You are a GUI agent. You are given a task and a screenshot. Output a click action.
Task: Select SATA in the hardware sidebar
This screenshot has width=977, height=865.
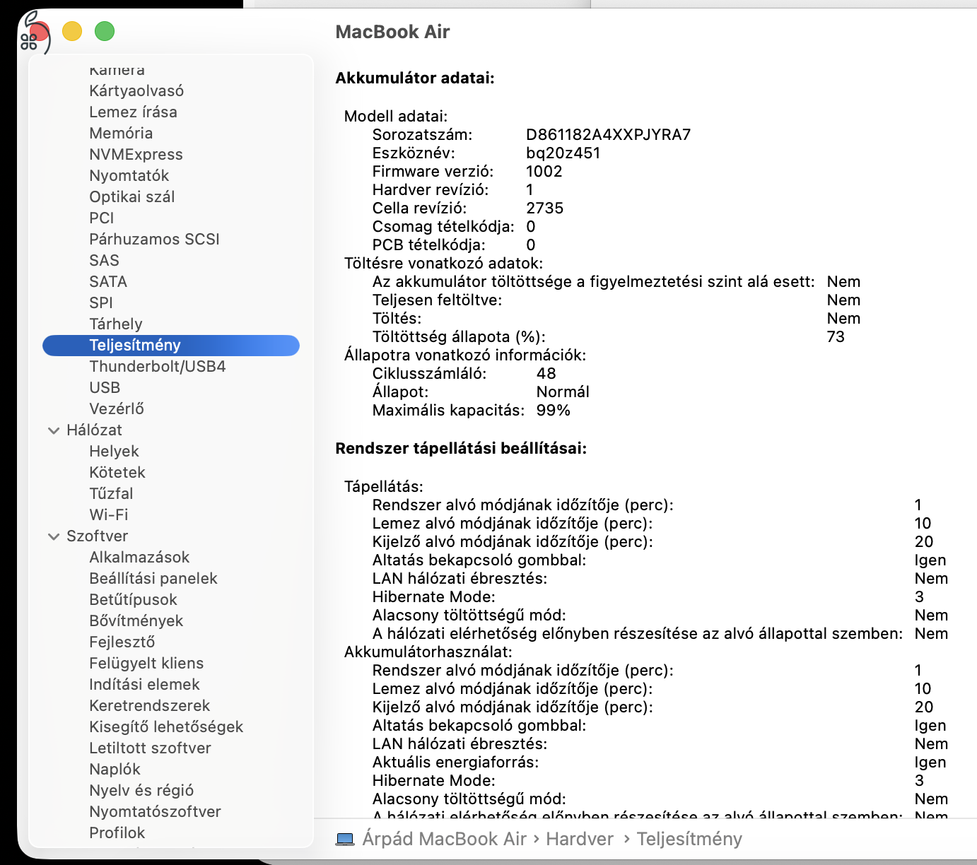click(x=107, y=281)
